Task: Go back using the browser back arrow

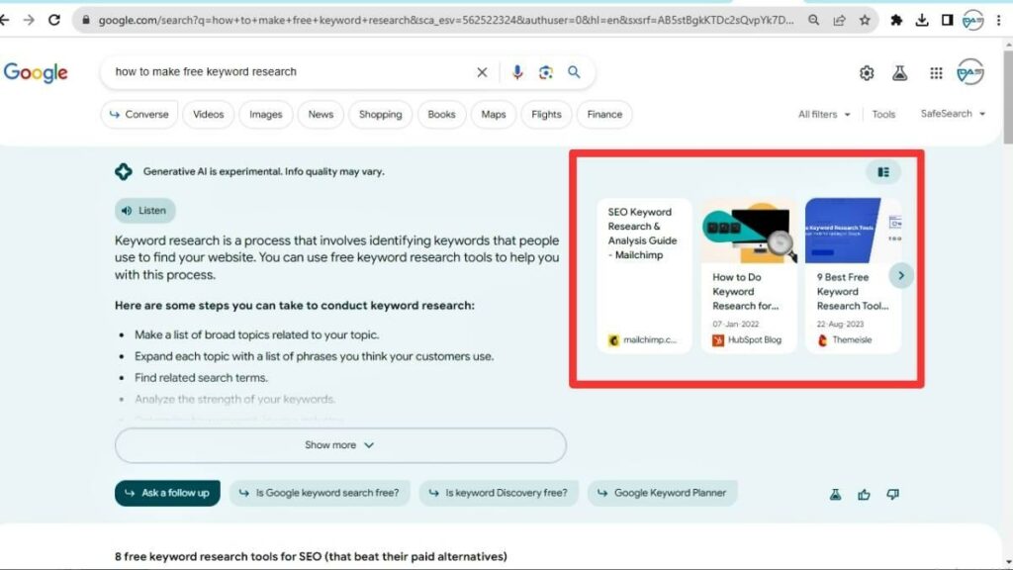Action: pyautogui.click(x=5, y=20)
